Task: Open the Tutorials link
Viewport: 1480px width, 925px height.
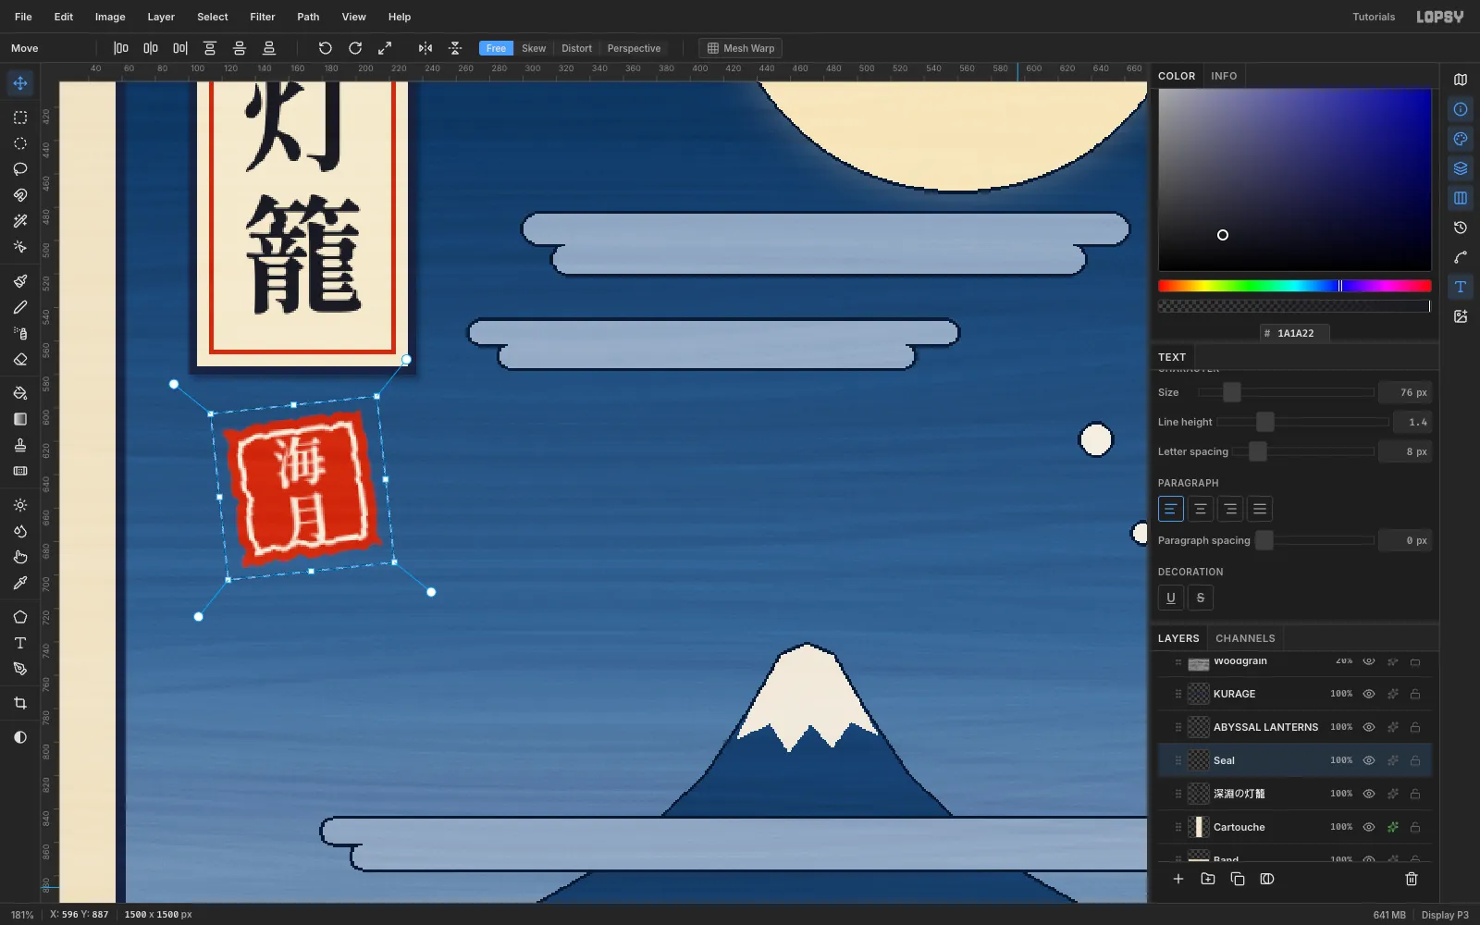Action: [x=1374, y=17]
